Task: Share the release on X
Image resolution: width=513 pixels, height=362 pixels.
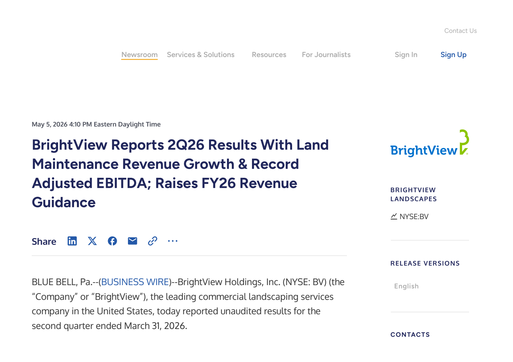Action: 92,241
